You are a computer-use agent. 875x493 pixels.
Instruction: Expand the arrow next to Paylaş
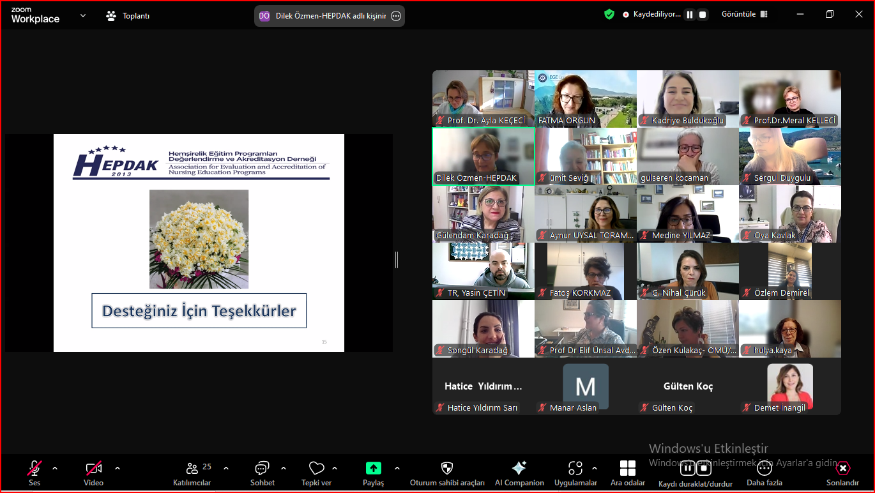pyautogui.click(x=397, y=468)
